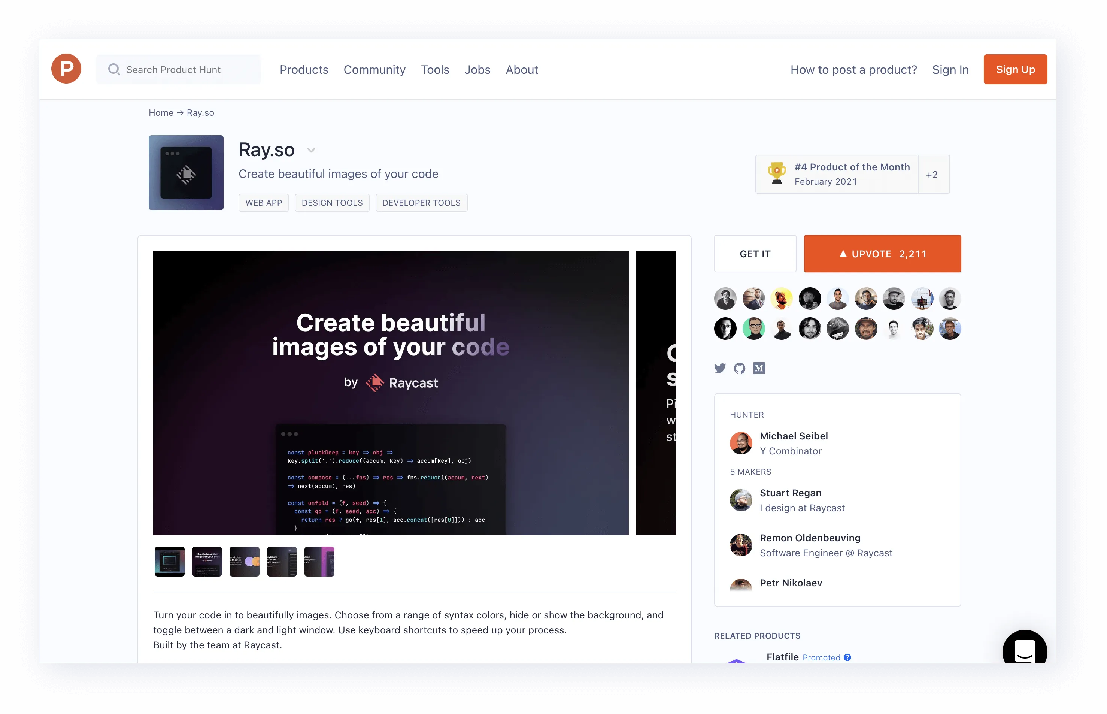The image size is (1107, 714).
Task: Open the Jobs menu
Action: pos(477,70)
